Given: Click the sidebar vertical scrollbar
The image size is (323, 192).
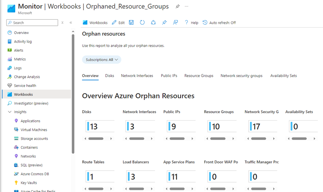Looking at the screenshot, I should [73, 94].
